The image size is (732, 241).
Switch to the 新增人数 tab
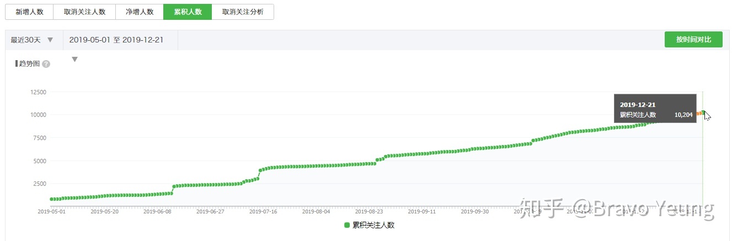(29, 12)
